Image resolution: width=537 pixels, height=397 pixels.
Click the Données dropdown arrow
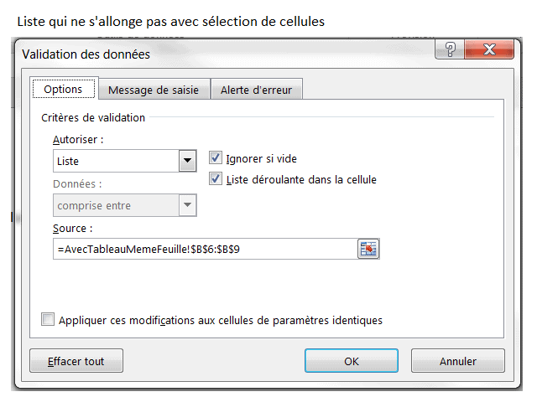pos(187,204)
